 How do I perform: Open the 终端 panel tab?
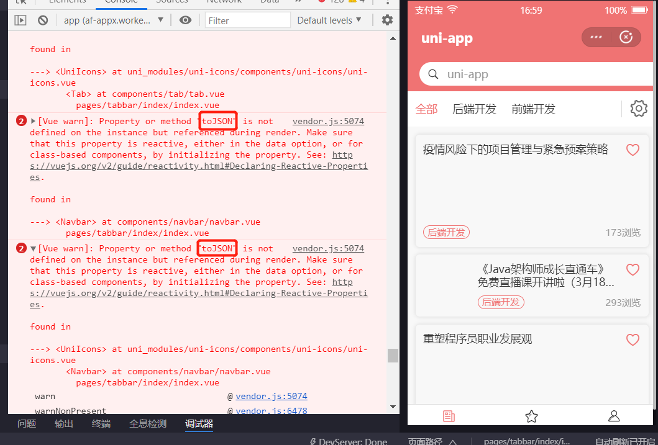click(x=101, y=424)
